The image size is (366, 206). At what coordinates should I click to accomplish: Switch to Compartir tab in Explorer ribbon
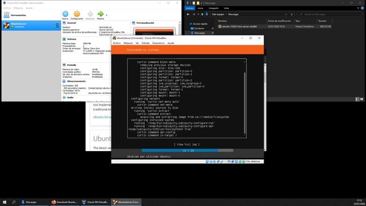coord(213,8)
